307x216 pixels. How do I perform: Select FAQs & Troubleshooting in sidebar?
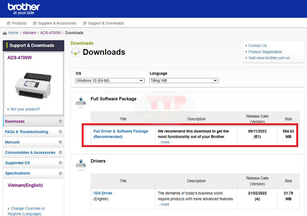click(26, 132)
